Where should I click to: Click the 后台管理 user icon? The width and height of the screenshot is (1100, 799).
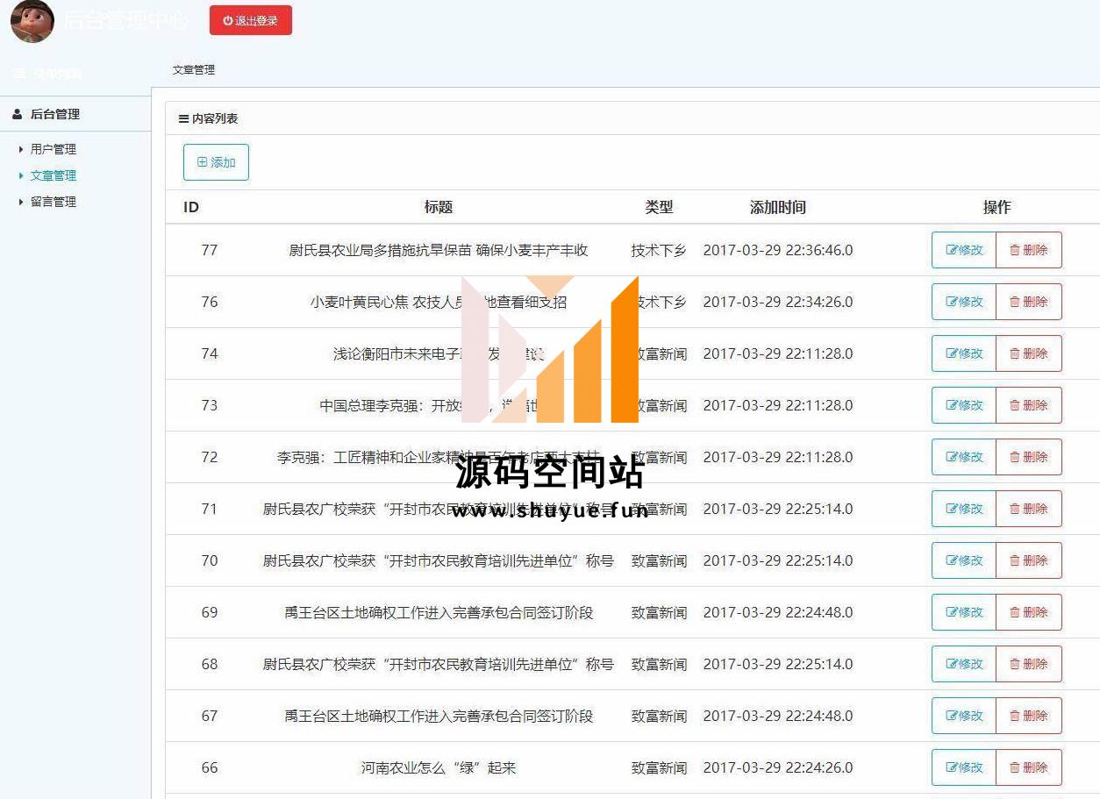pyautogui.click(x=18, y=114)
